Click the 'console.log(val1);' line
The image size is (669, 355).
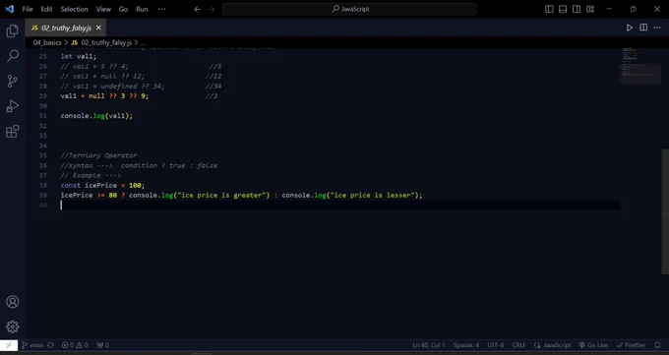pos(96,116)
